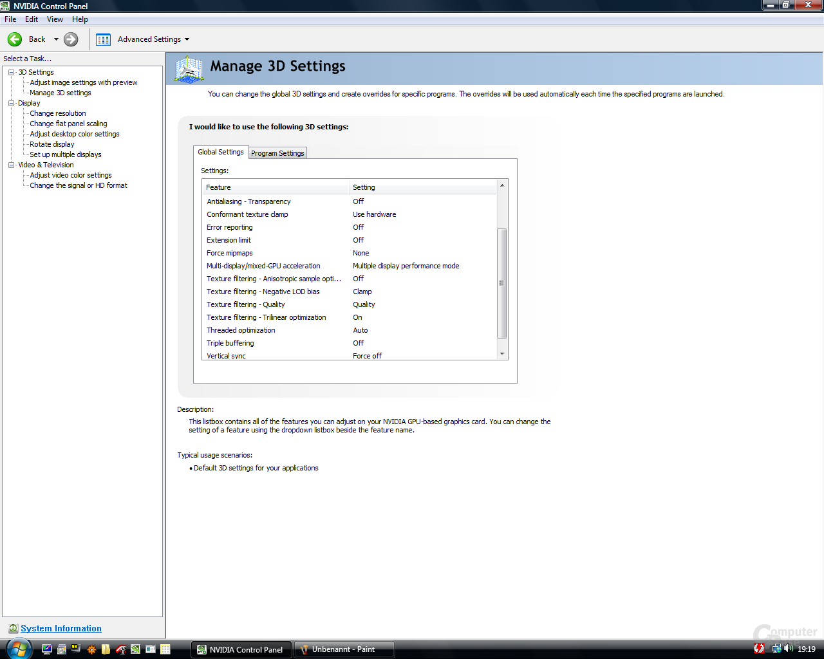Select Adjust video color settings task
Screen dimensions: 824x659
tap(70, 175)
